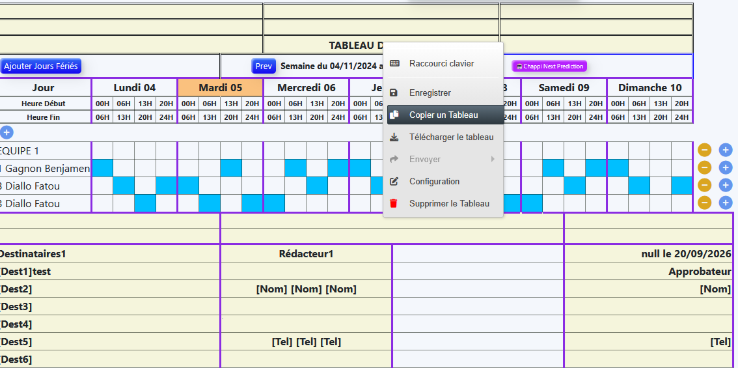Select Copier un Tableau from the menu
738x368 pixels.
coord(445,115)
